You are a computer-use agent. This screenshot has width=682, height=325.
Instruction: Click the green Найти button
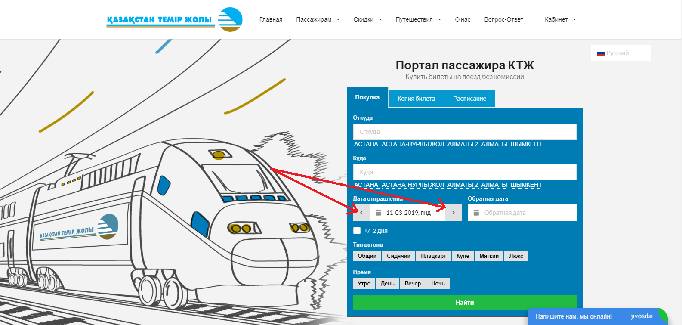[465, 303]
